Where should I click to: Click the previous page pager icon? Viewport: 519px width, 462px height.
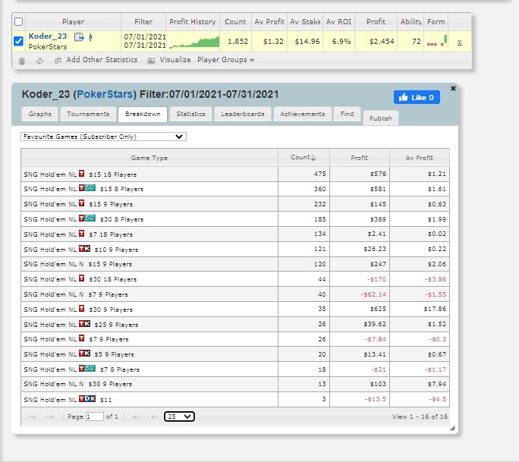click(x=49, y=416)
